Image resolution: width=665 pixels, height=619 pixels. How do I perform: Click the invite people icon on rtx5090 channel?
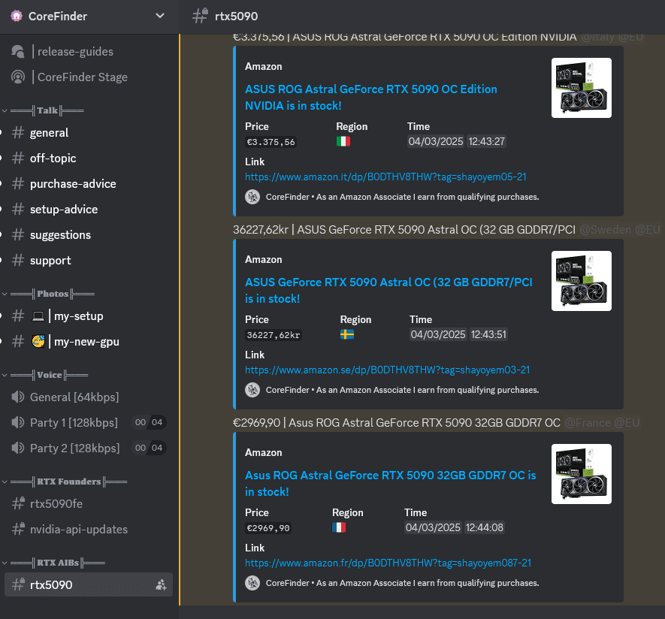(x=160, y=584)
